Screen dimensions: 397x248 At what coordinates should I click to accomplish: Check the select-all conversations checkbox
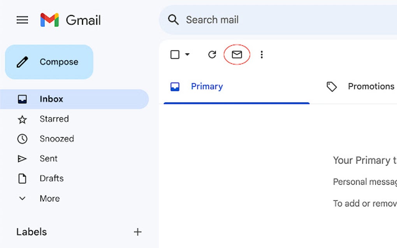click(x=174, y=54)
